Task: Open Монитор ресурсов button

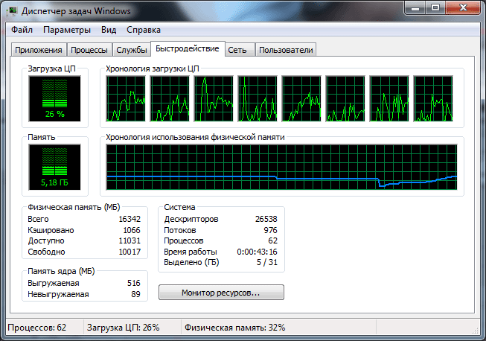Action: tap(221, 293)
